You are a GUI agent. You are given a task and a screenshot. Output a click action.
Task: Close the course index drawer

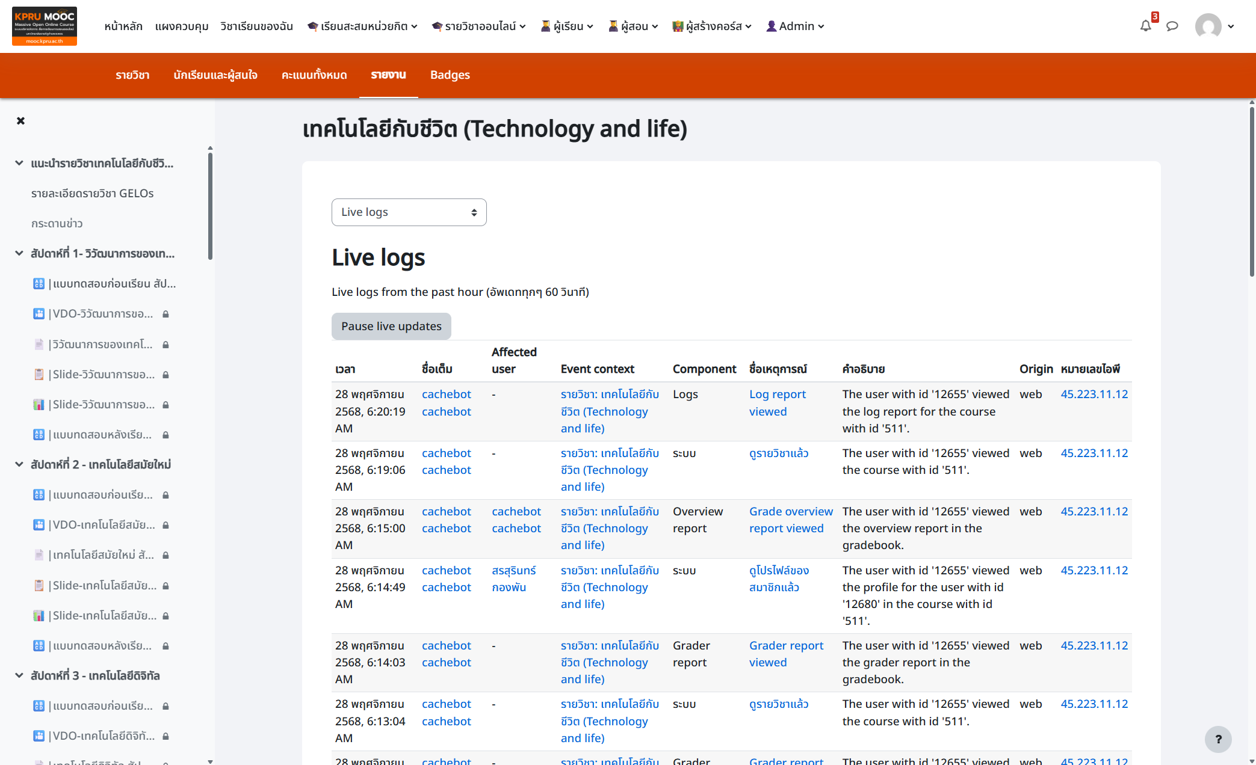20,121
